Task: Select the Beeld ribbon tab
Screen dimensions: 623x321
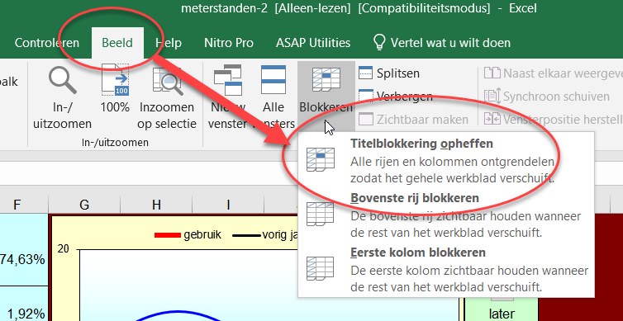Action: pos(117,42)
